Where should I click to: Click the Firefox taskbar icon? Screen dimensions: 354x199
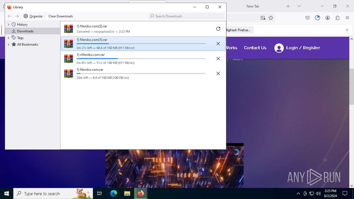click(x=141, y=193)
